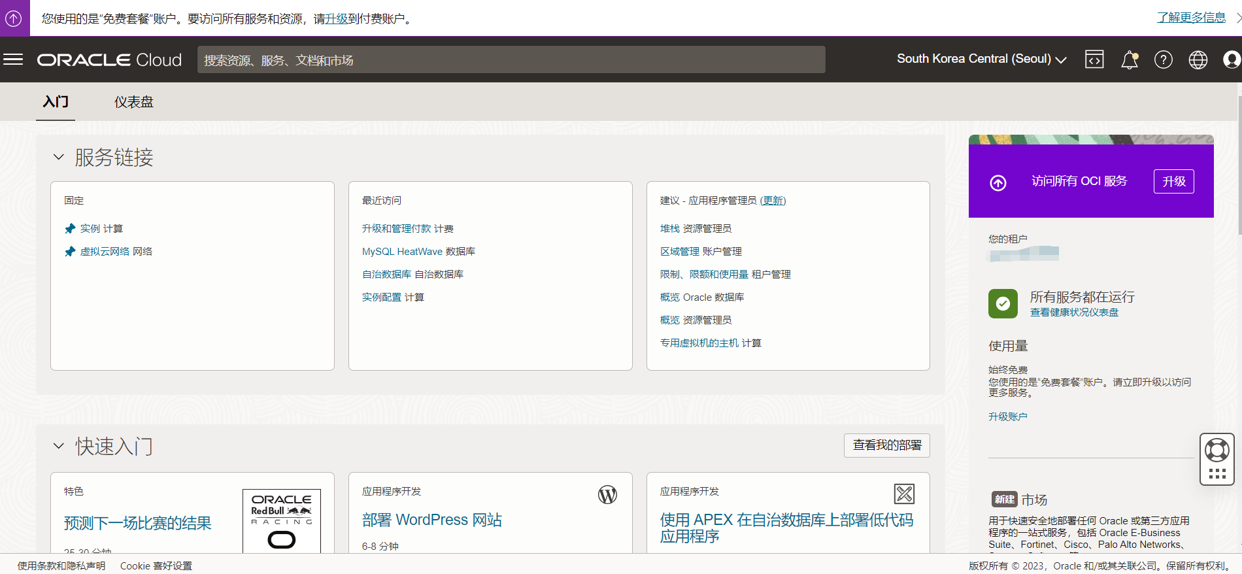Click the Oracle Red Bull Racing thumbnail
The width and height of the screenshot is (1242, 574).
coord(282,521)
